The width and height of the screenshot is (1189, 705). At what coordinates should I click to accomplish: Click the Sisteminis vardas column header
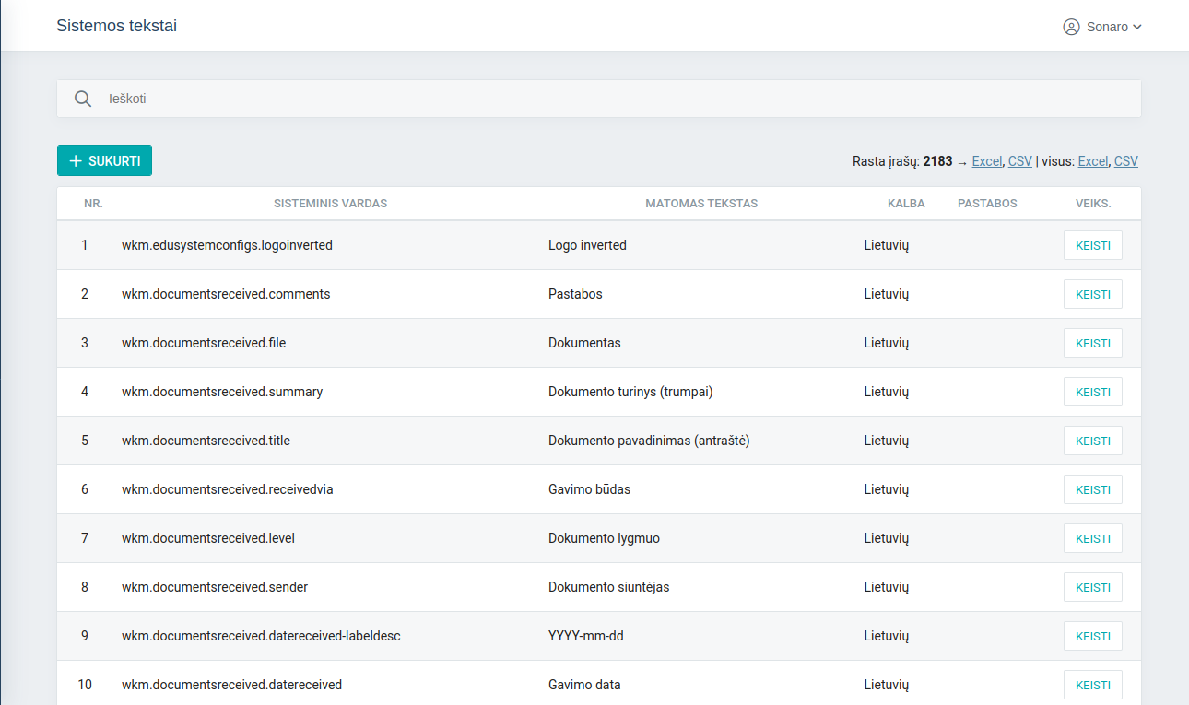[x=330, y=204]
